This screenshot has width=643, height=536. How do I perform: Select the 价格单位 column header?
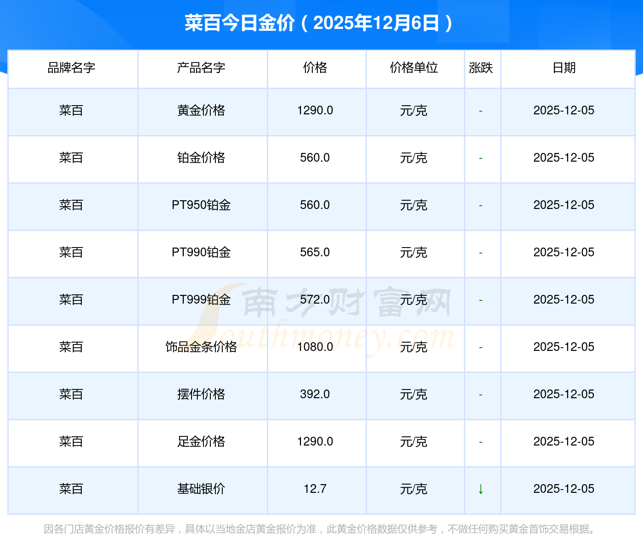click(414, 68)
